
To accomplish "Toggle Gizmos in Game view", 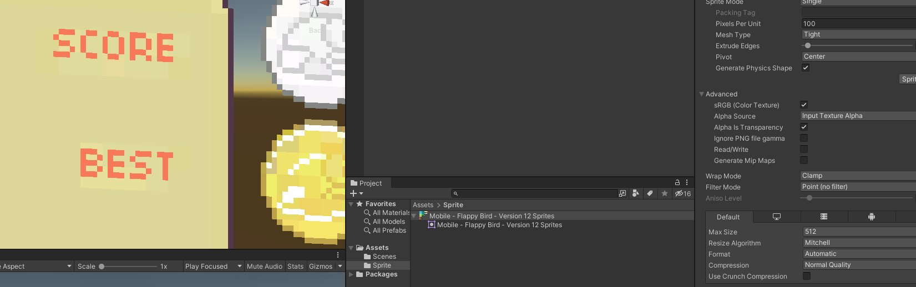I will tap(321, 266).
